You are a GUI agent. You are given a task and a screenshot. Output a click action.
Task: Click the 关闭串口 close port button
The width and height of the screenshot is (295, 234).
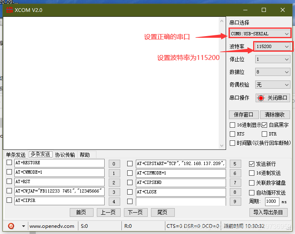(x=272, y=98)
